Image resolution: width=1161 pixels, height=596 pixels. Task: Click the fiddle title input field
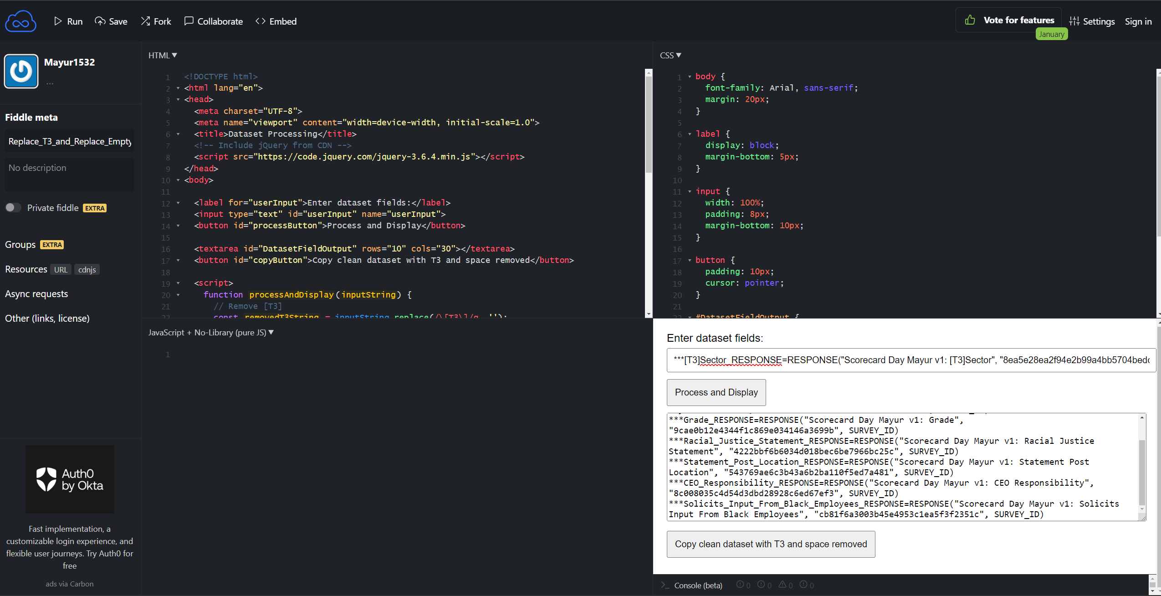(70, 141)
